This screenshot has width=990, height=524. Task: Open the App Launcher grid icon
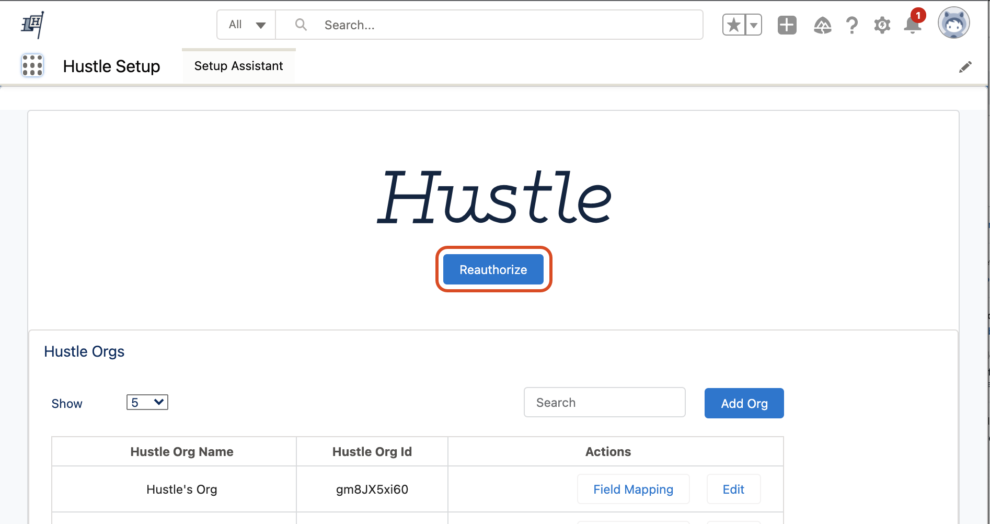coord(32,66)
